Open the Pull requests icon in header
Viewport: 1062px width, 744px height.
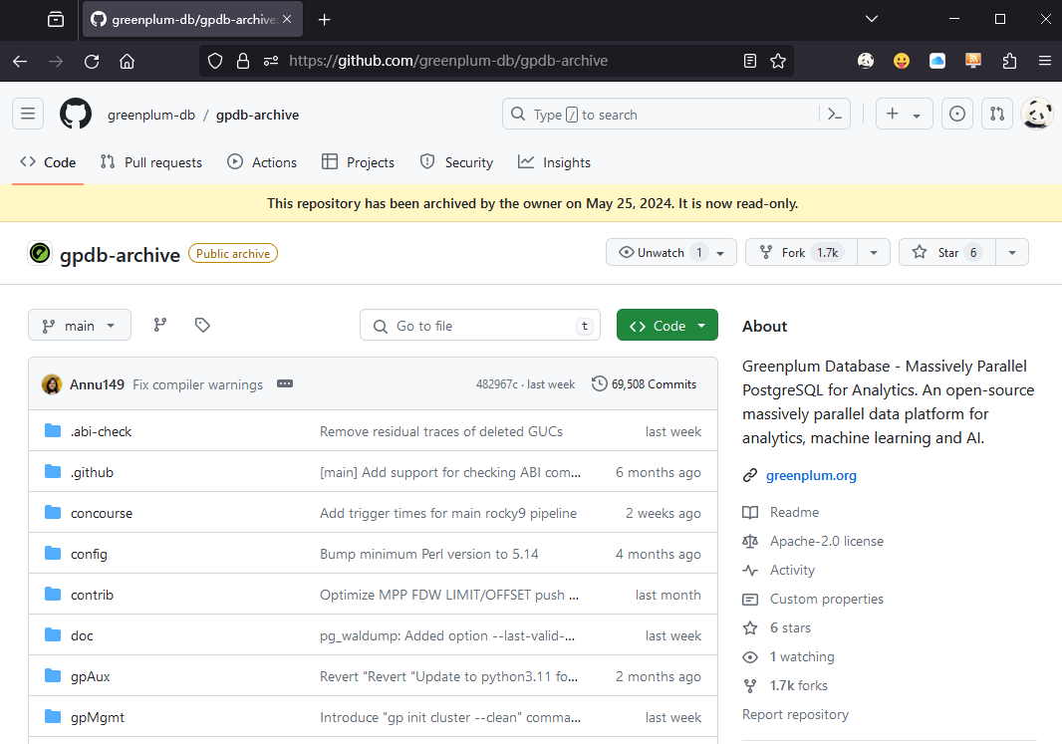pos(997,114)
